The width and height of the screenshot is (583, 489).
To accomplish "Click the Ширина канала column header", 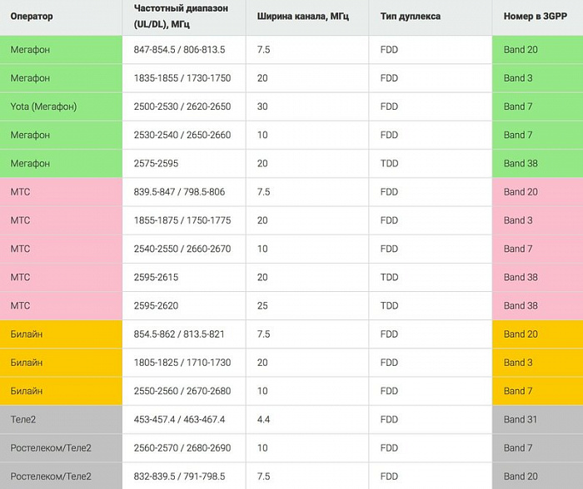I will [307, 17].
